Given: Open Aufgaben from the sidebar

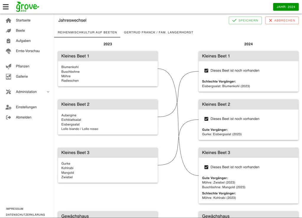Looking at the screenshot, I should tap(23, 41).
